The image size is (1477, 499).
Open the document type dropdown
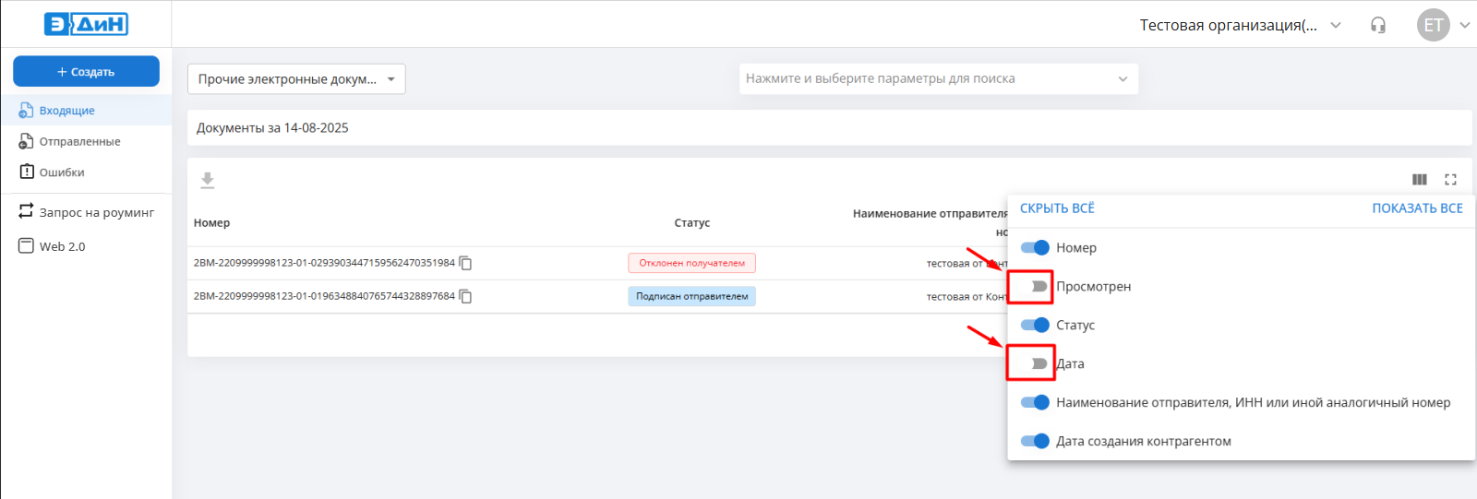[x=296, y=79]
